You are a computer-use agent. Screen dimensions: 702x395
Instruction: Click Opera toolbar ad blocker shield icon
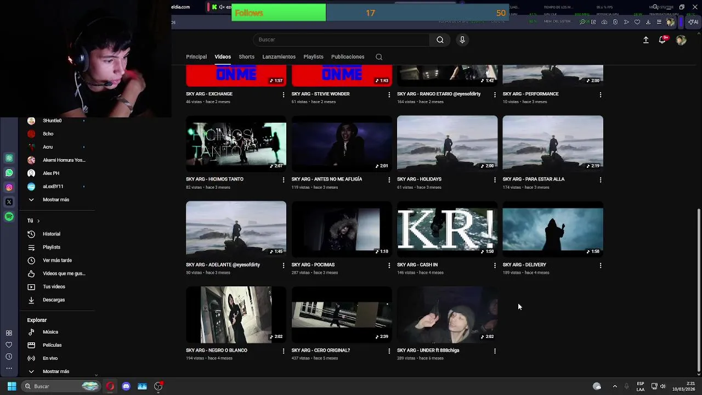(615, 22)
